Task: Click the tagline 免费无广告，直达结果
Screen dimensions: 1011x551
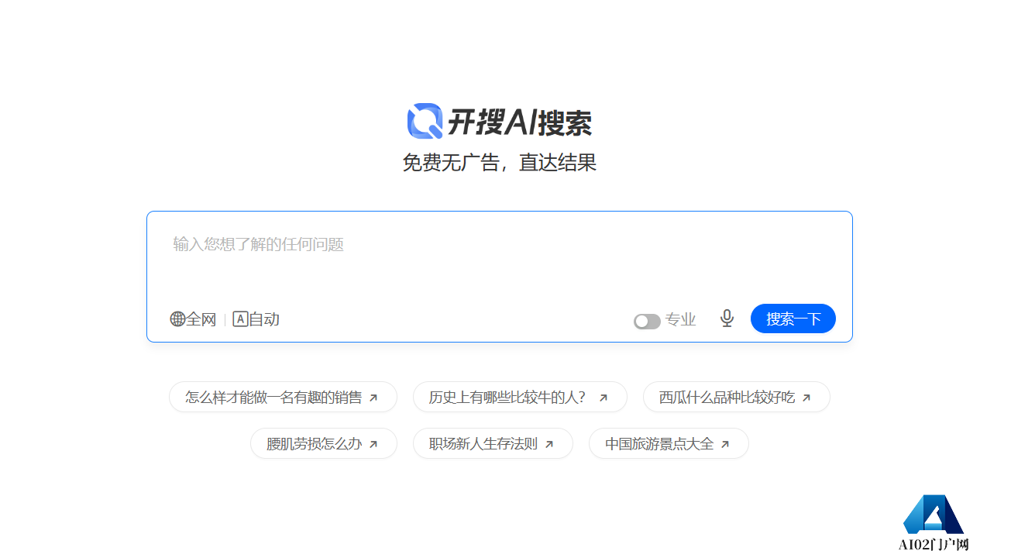Action: point(500,163)
